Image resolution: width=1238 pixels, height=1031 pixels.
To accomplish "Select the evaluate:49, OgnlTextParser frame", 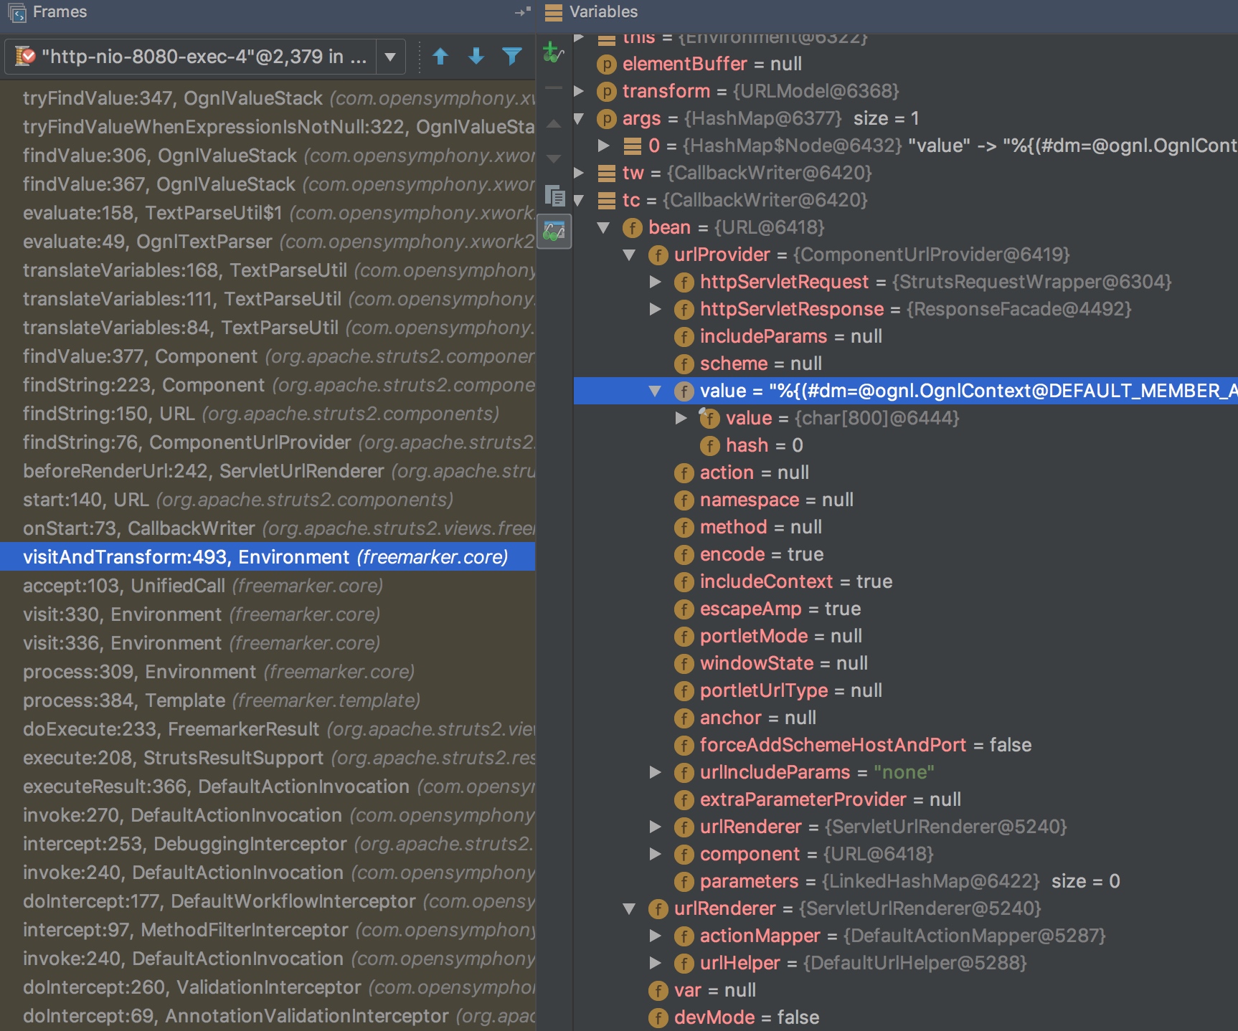I will [x=268, y=242].
